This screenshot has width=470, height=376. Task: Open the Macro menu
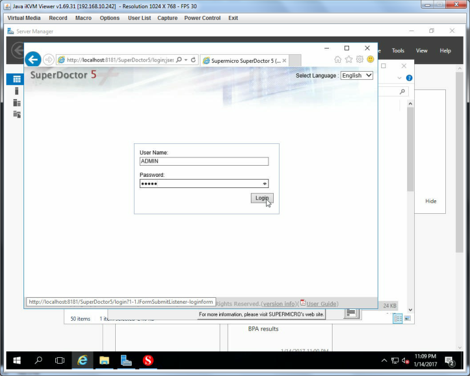(83, 18)
